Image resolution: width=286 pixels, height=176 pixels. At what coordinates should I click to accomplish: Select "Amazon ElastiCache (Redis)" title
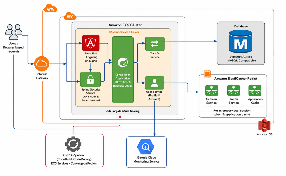pos(235,79)
